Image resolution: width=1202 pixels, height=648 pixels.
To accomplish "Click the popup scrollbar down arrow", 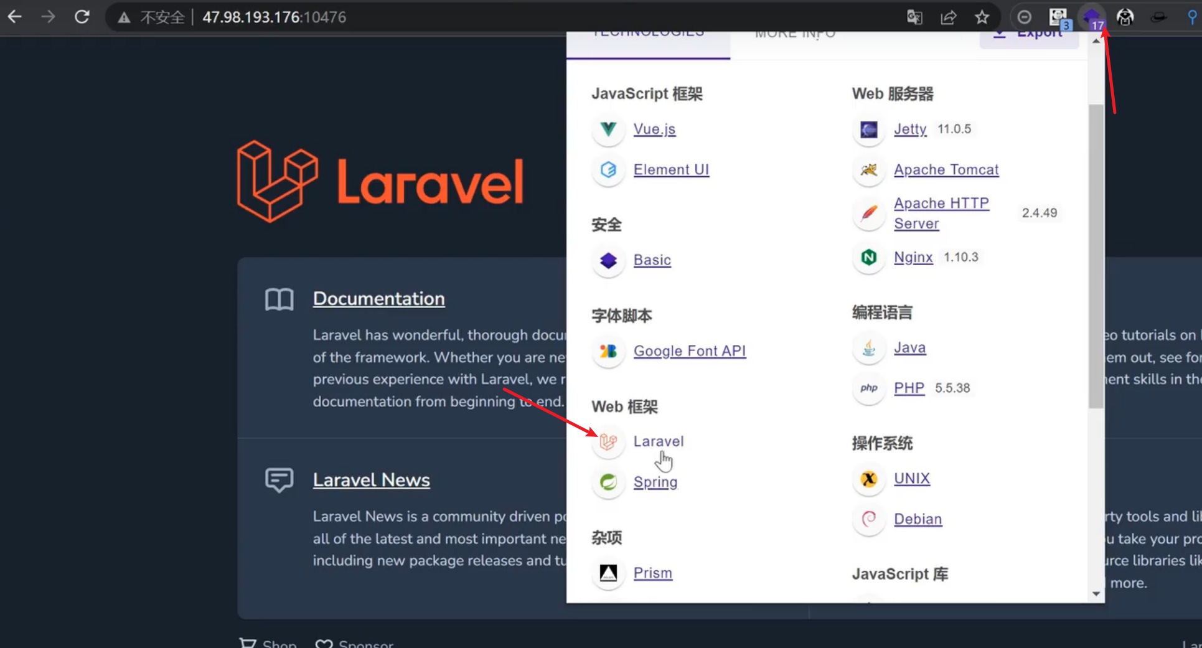I will [1096, 594].
